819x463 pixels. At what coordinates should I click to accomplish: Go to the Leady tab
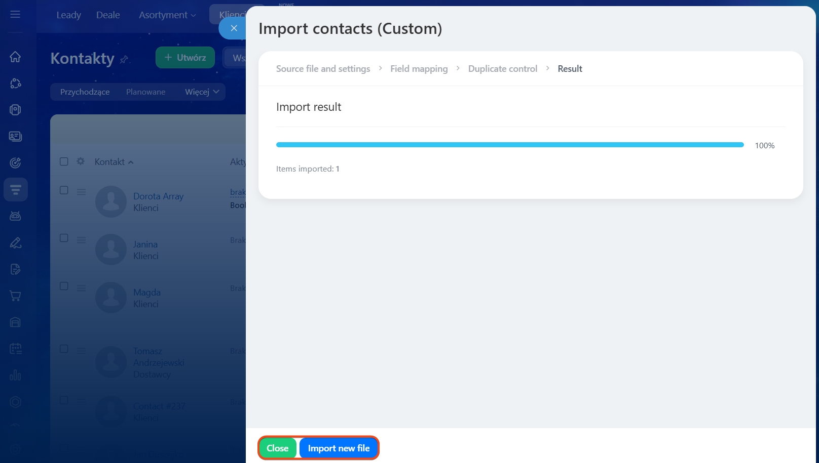(x=68, y=15)
